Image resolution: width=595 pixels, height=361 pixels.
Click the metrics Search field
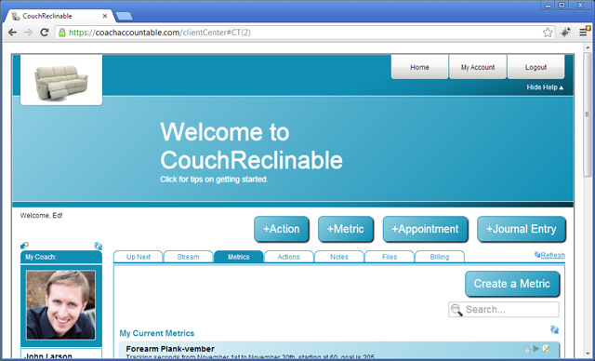(x=504, y=310)
